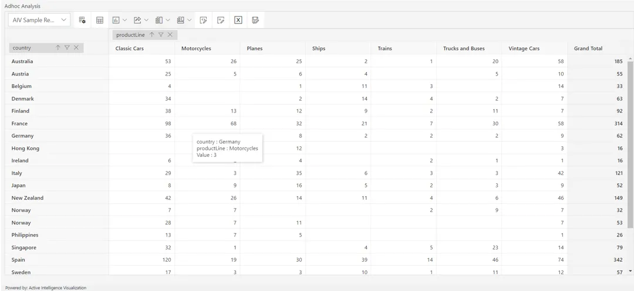Click the Italy row label
The image size is (634, 291).
(x=16, y=173)
